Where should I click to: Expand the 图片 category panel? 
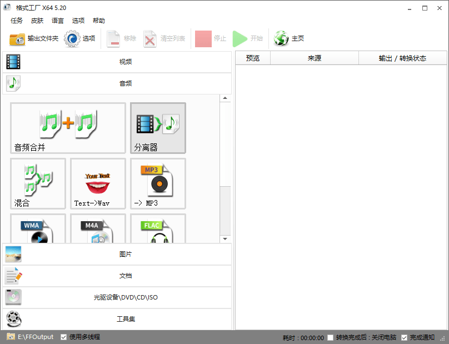117,255
